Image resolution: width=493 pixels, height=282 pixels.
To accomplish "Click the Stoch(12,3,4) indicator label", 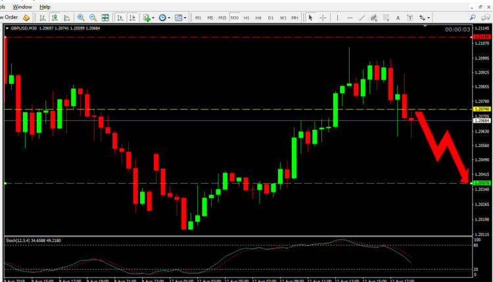I will point(34,241).
